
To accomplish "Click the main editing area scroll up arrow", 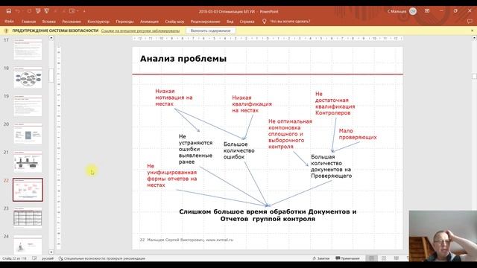I will (474, 38).
